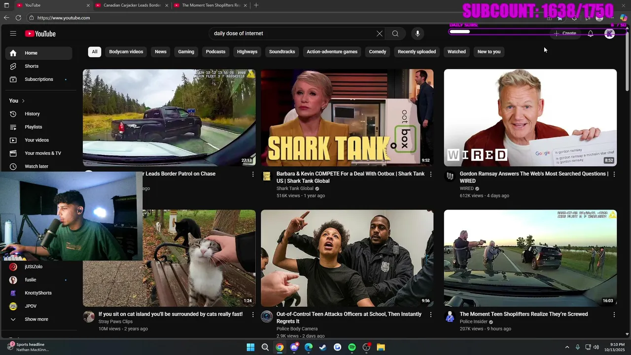Open KnottyShorts channel in subscriptions
Screen dimensions: 631x355
tap(38, 293)
